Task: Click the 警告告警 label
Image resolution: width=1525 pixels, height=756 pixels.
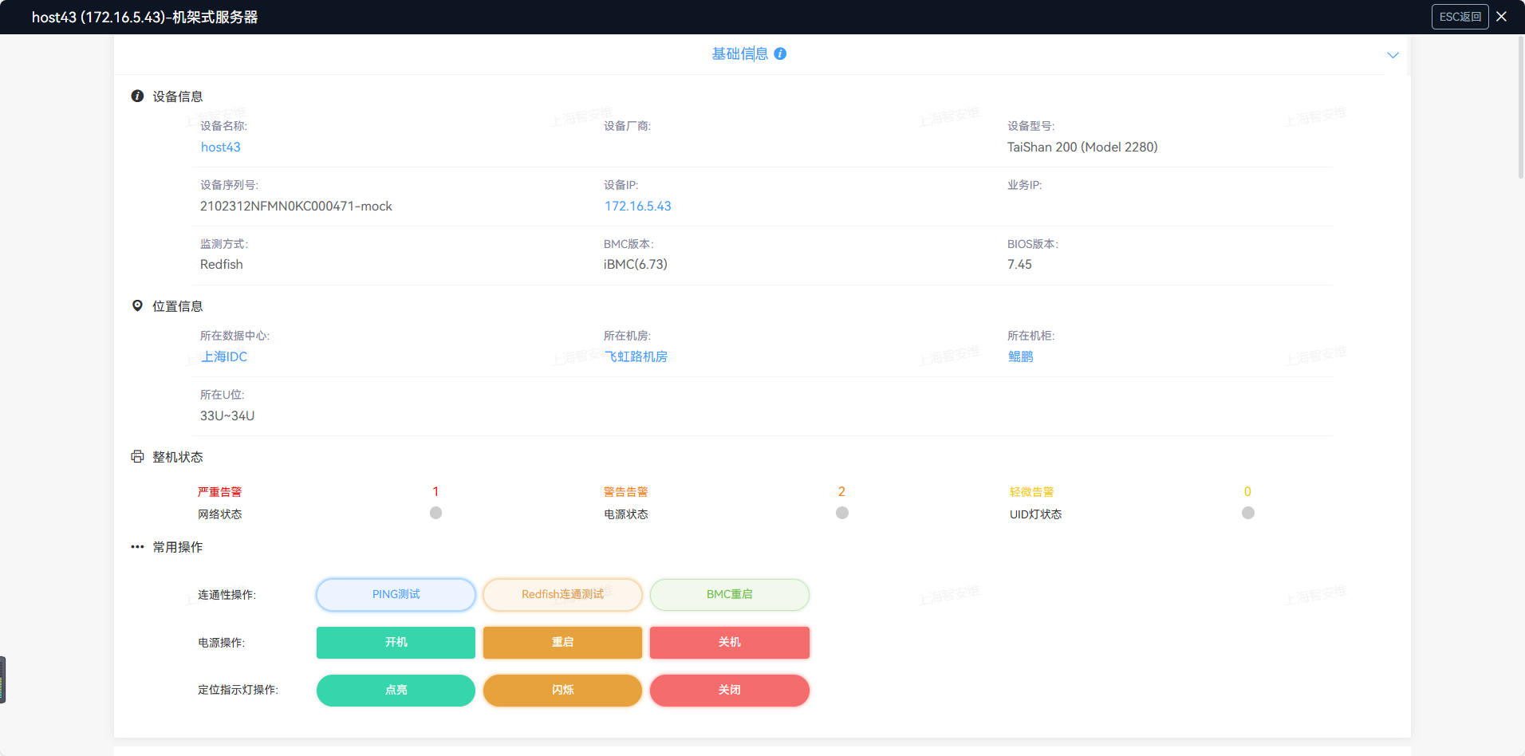Action: 625,492
